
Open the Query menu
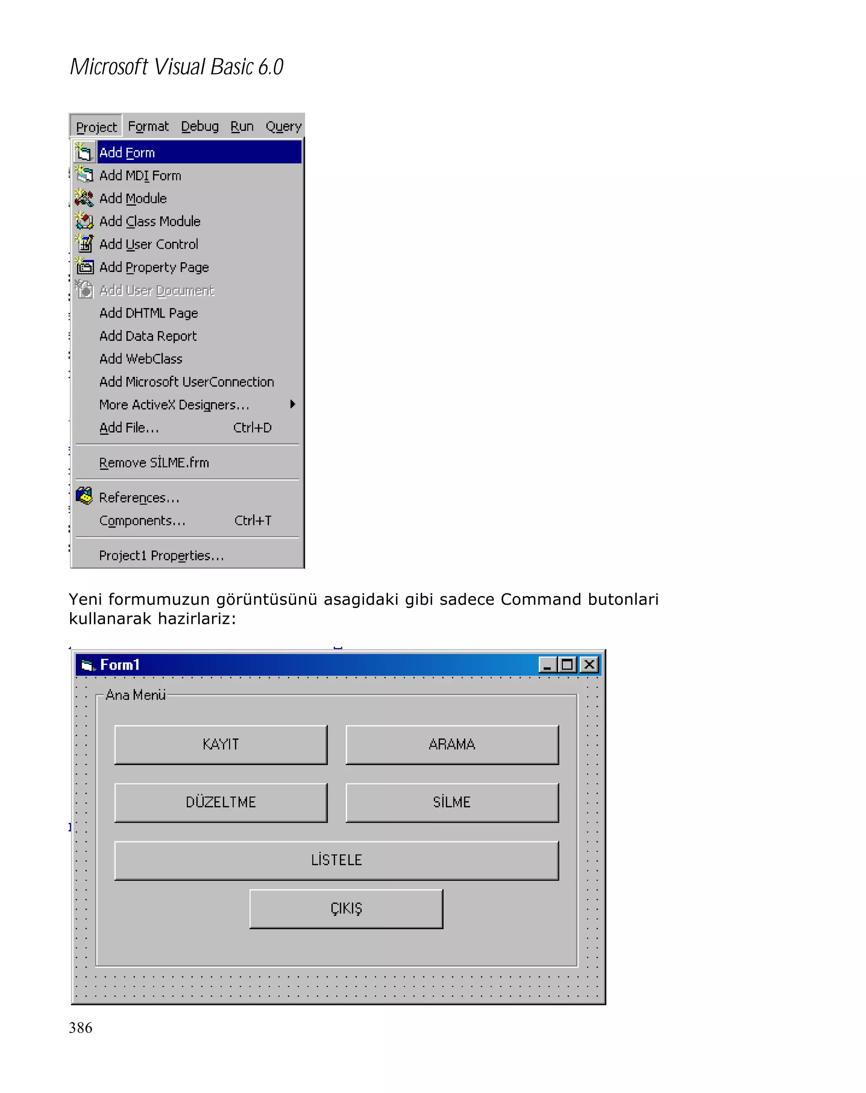283,126
